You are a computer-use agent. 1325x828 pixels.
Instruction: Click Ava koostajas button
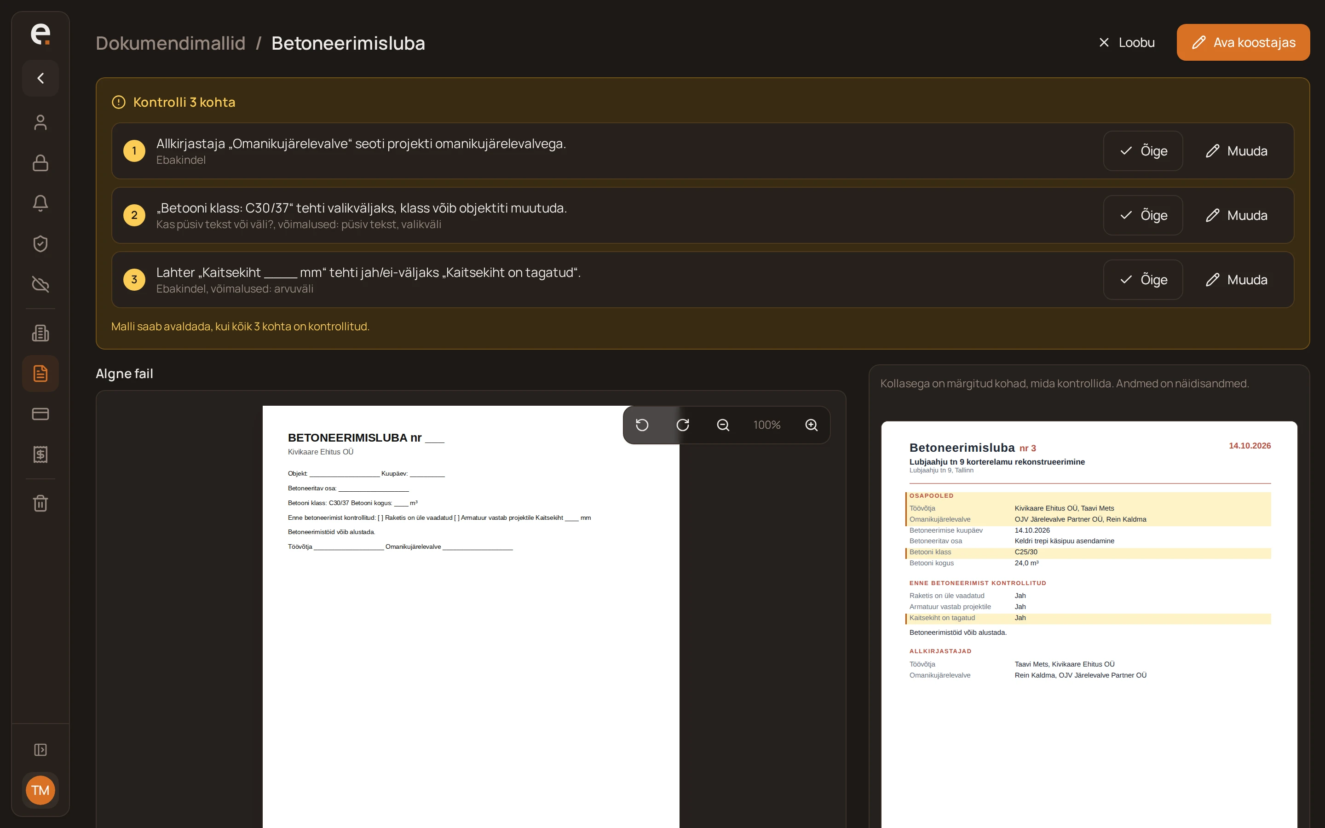(x=1243, y=42)
